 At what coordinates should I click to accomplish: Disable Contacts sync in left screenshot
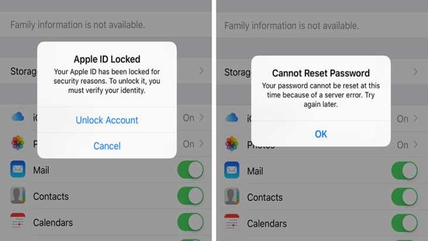tap(191, 196)
